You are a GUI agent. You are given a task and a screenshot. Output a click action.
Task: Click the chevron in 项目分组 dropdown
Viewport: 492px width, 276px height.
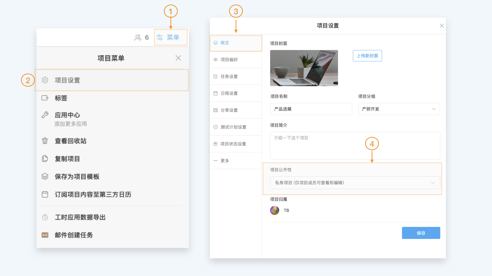tap(434, 109)
